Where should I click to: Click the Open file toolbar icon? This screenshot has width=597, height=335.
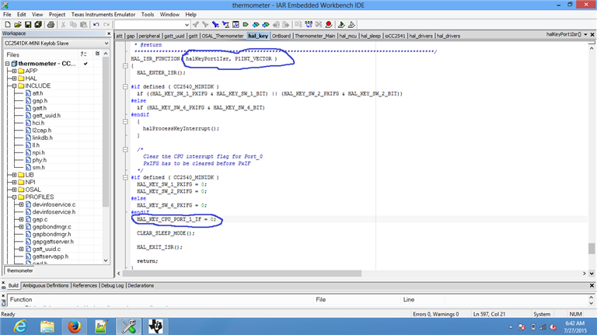point(18,25)
